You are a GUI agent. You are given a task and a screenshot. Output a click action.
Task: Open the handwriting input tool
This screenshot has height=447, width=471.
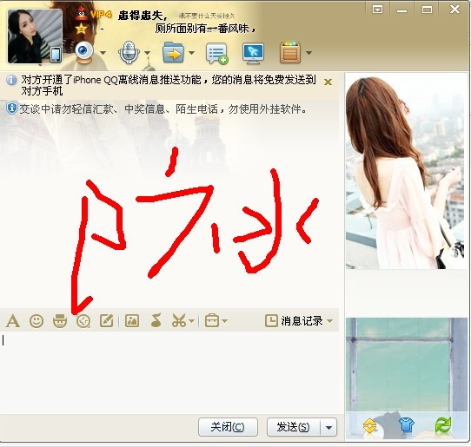click(x=107, y=321)
